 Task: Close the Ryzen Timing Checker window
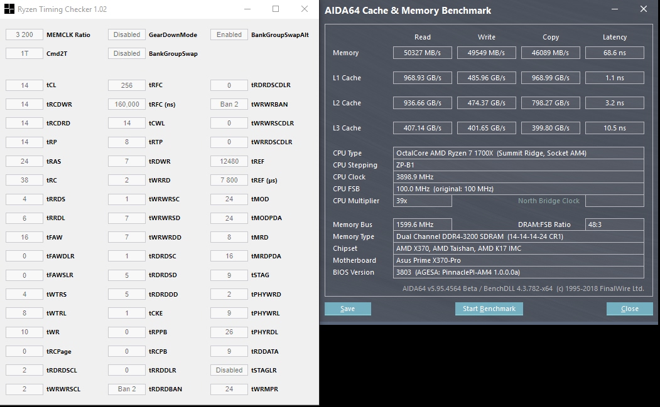pos(305,9)
